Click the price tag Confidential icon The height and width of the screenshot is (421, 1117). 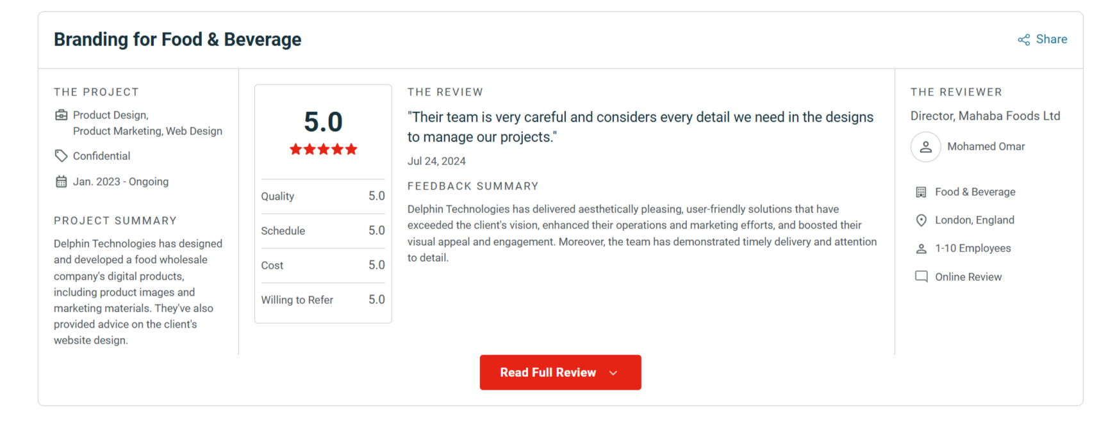pos(62,156)
